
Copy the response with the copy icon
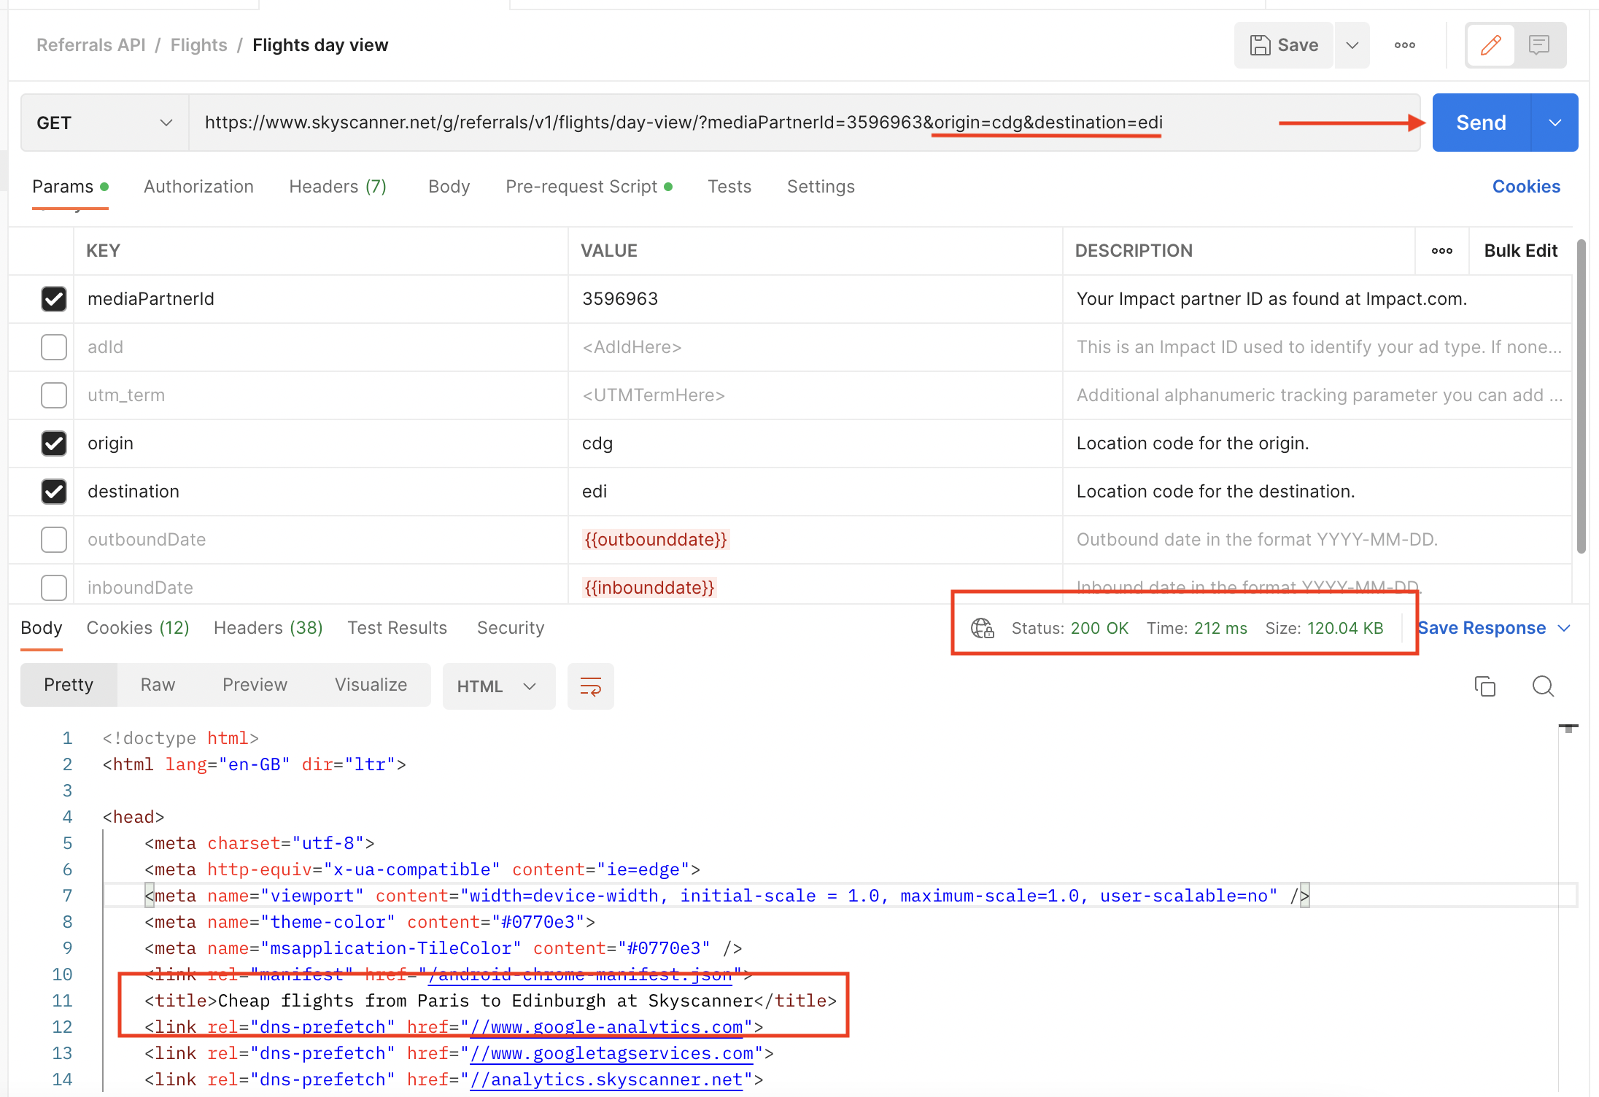pyautogui.click(x=1484, y=686)
